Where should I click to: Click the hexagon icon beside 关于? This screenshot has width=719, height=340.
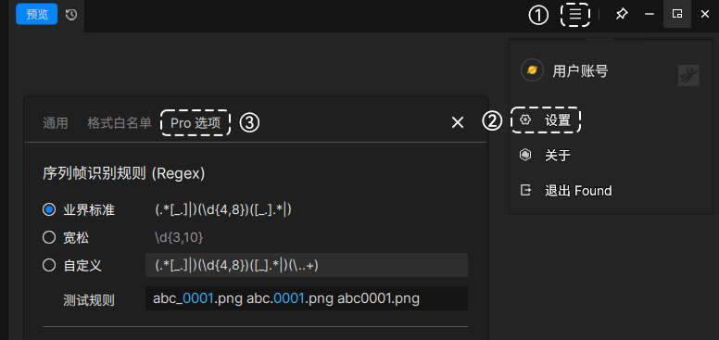525,155
